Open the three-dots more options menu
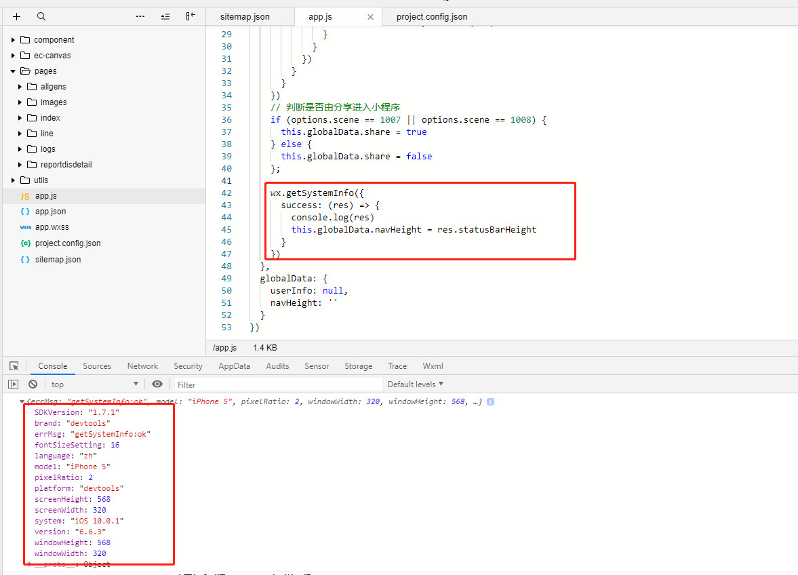The height and width of the screenshot is (575, 798). coord(140,16)
